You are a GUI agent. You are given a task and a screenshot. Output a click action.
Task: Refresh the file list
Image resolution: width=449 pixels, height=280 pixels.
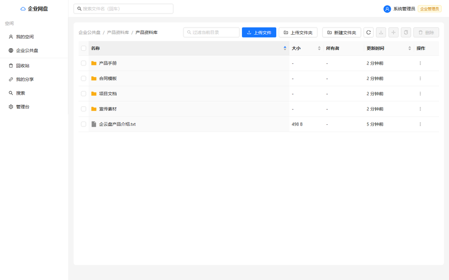coord(369,32)
